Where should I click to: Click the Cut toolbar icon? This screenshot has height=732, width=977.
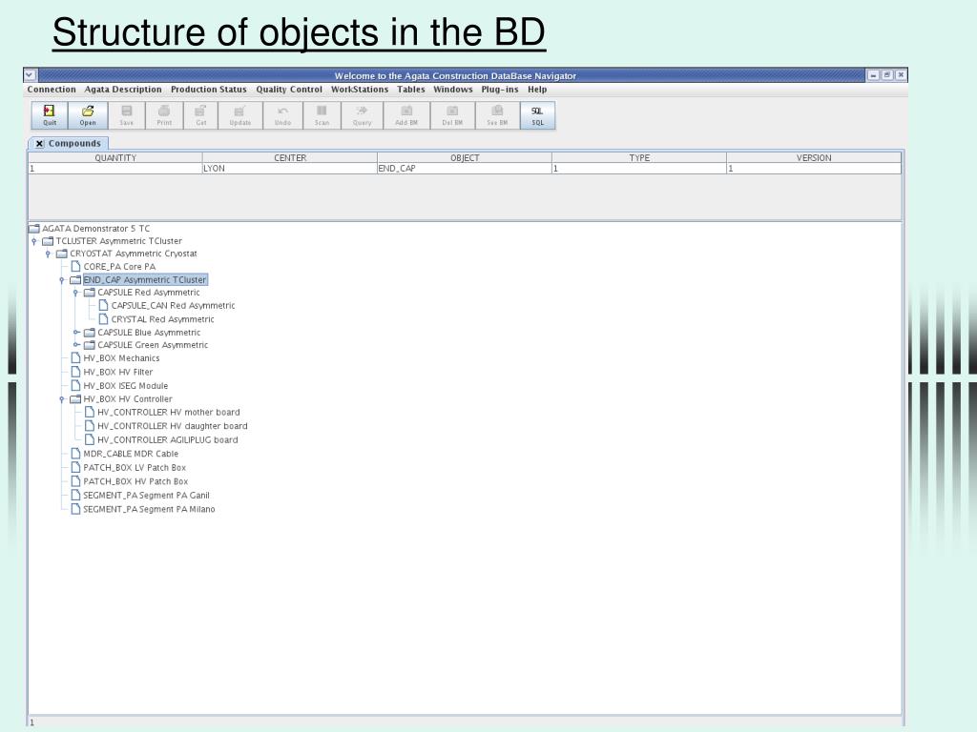pyautogui.click(x=200, y=115)
